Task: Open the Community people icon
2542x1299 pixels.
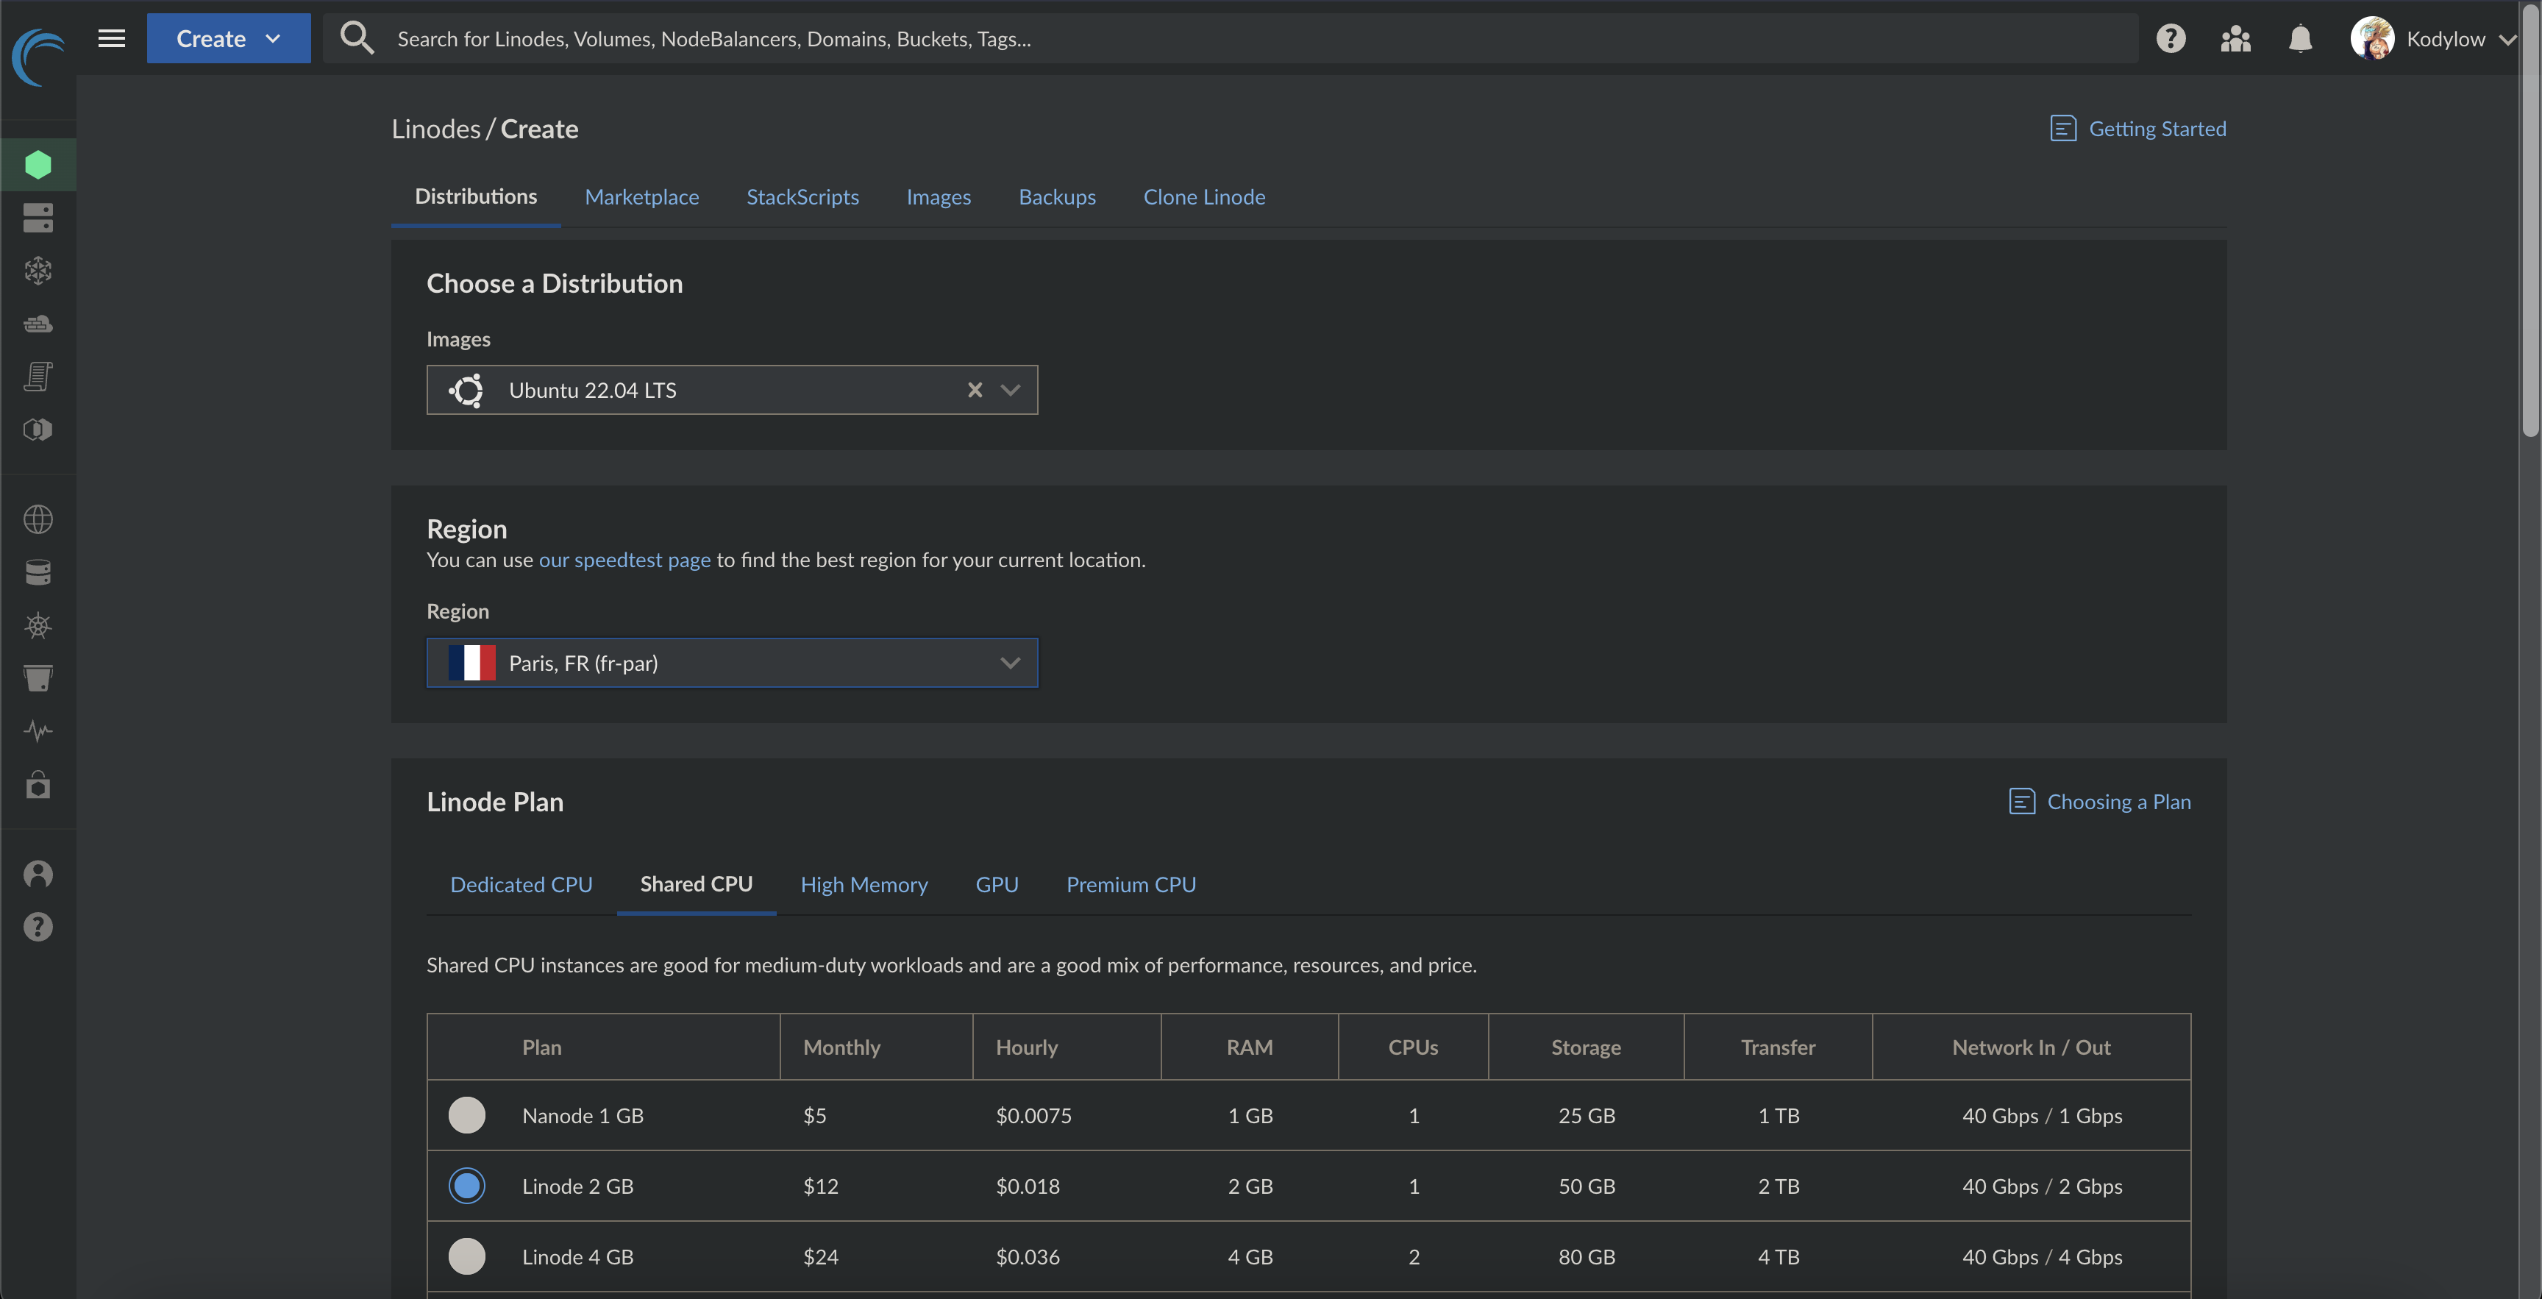Action: tap(2235, 38)
